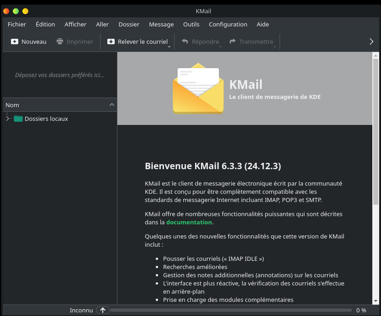Click the Nouveau message icon
Screen dimensions: 381x316
click(15, 41)
